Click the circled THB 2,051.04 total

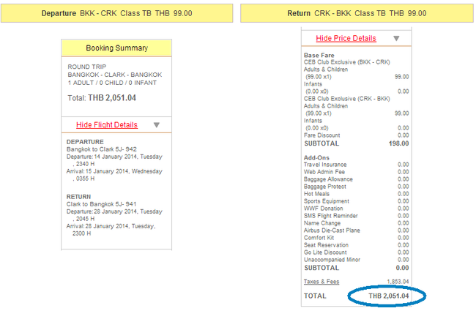(x=389, y=296)
